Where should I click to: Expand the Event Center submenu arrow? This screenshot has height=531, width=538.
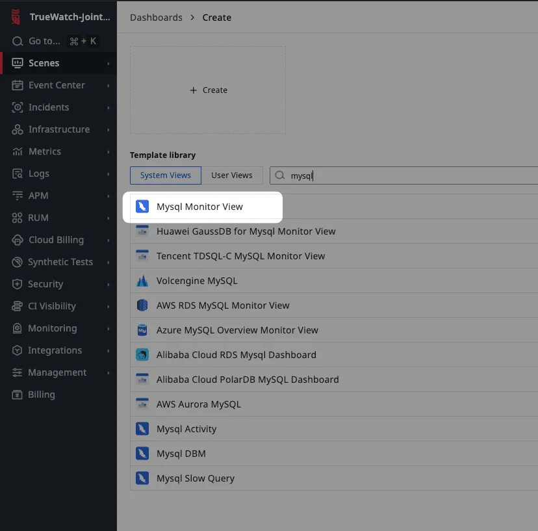109,86
